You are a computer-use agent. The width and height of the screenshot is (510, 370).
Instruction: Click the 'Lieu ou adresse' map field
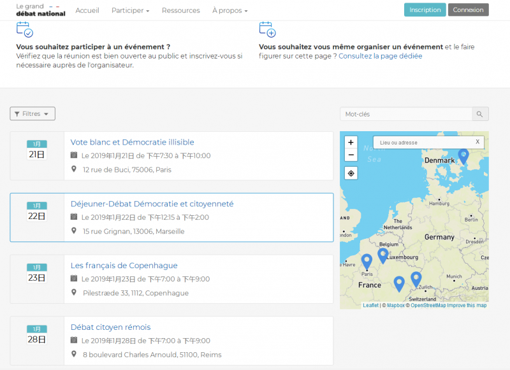423,143
